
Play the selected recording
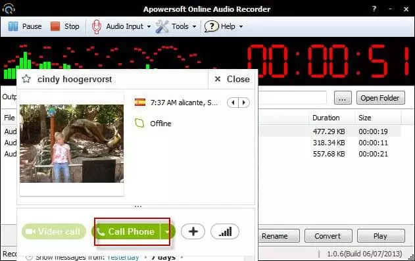click(x=381, y=235)
